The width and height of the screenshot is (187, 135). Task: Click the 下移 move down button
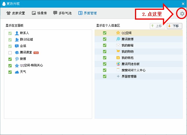click(175, 26)
